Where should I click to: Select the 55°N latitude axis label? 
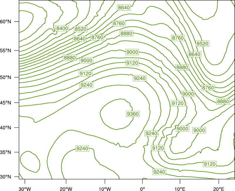point(6,51)
